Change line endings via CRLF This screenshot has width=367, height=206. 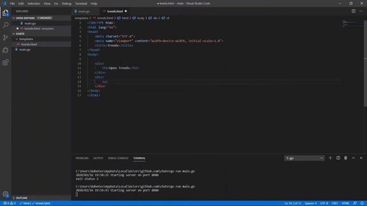click(335, 204)
